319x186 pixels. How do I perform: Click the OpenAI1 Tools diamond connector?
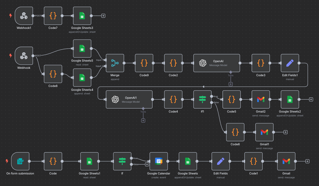pos(143,109)
